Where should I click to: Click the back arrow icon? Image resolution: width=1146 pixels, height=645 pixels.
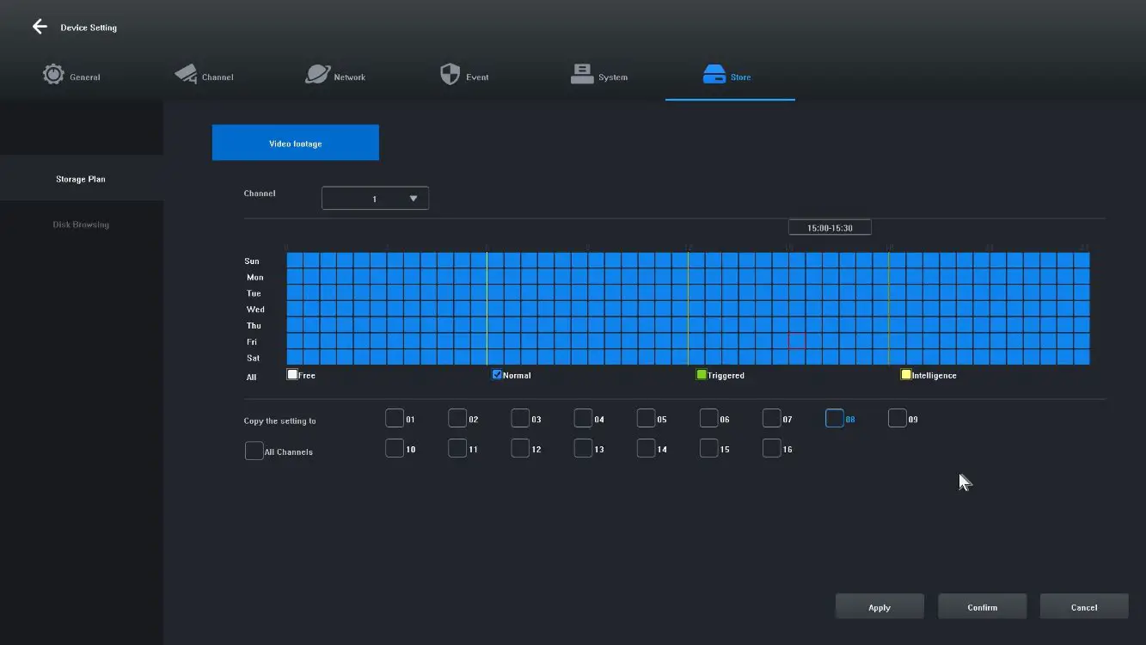pyautogui.click(x=40, y=27)
